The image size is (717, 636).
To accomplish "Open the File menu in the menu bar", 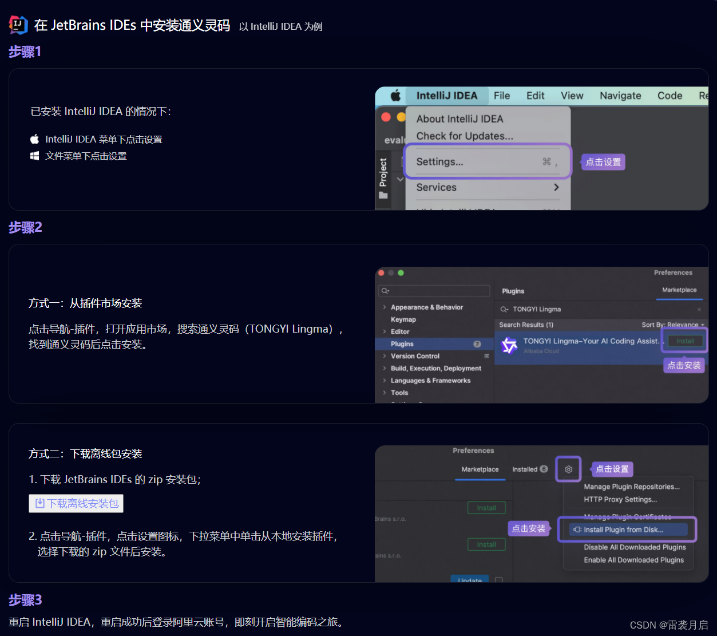I will [x=502, y=96].
